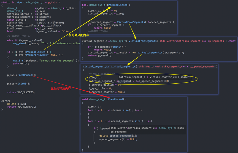
Task: Click the 'EbmlStream' type name
Action: [14, 28]
